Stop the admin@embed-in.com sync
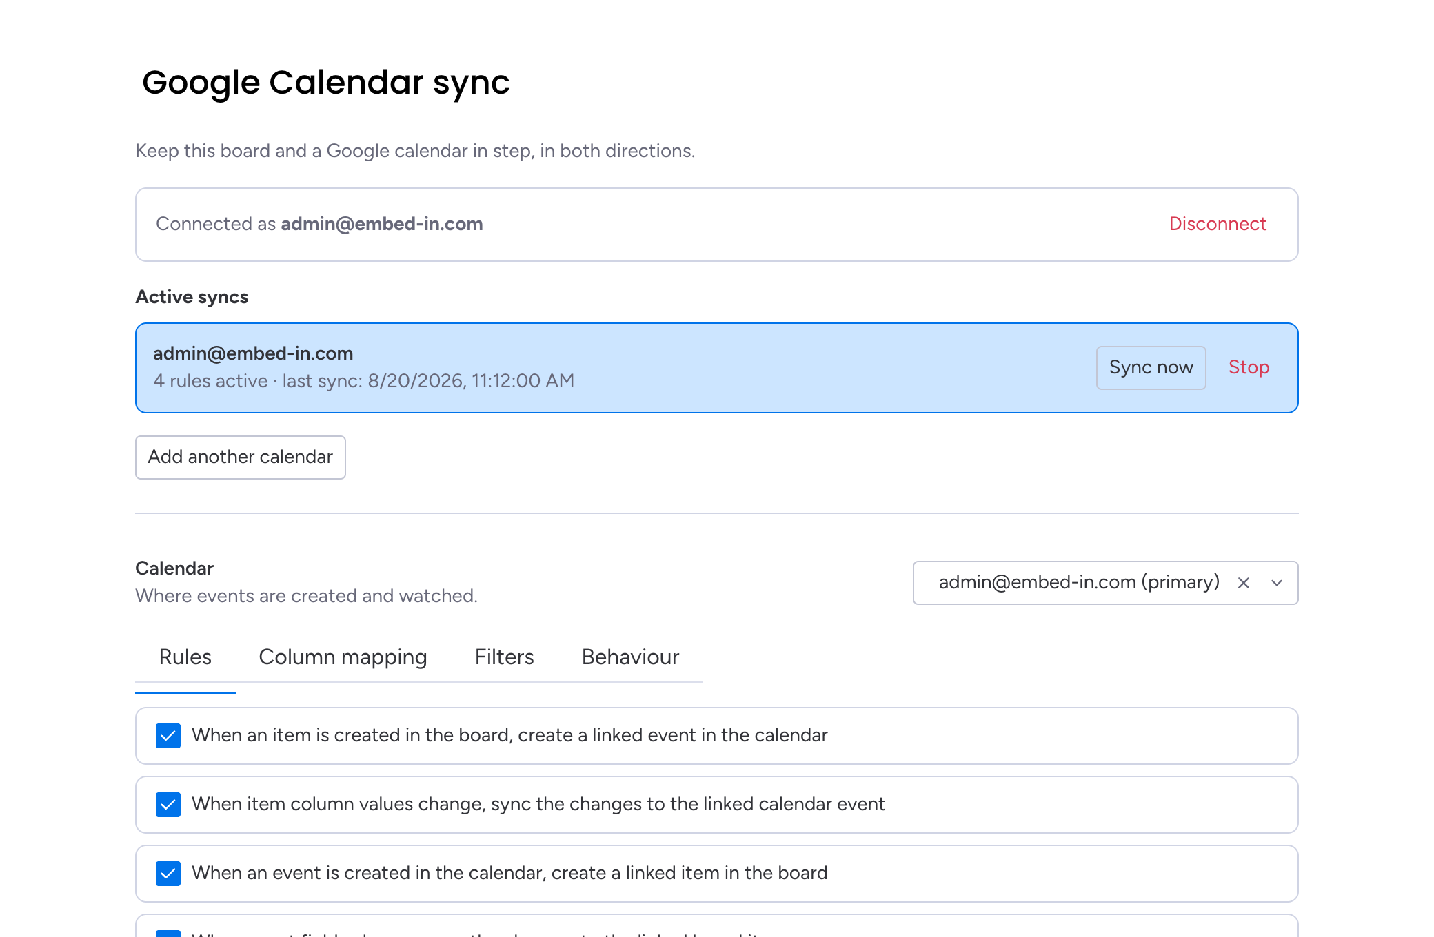Image resolution: width=1434 pixels, height=937 pixels. [1249, 368]
